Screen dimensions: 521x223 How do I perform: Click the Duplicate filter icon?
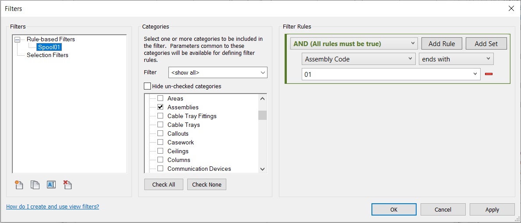coord(35,185)
